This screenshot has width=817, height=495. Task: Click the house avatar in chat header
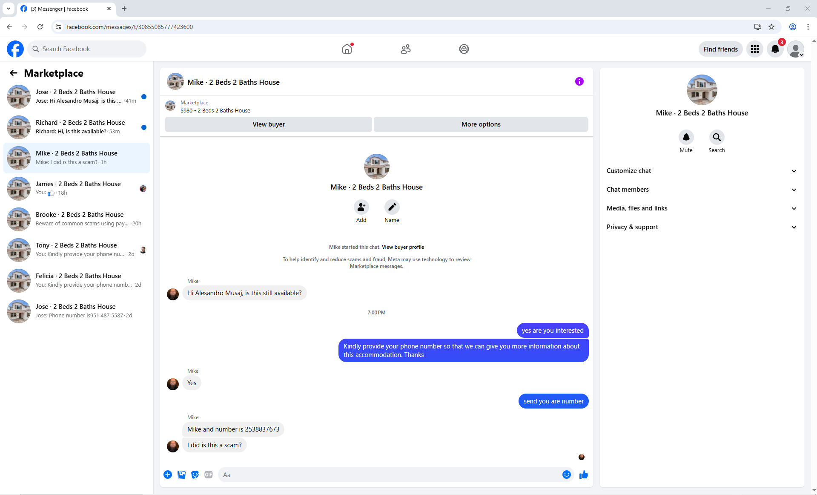click(x=175, y=81)
